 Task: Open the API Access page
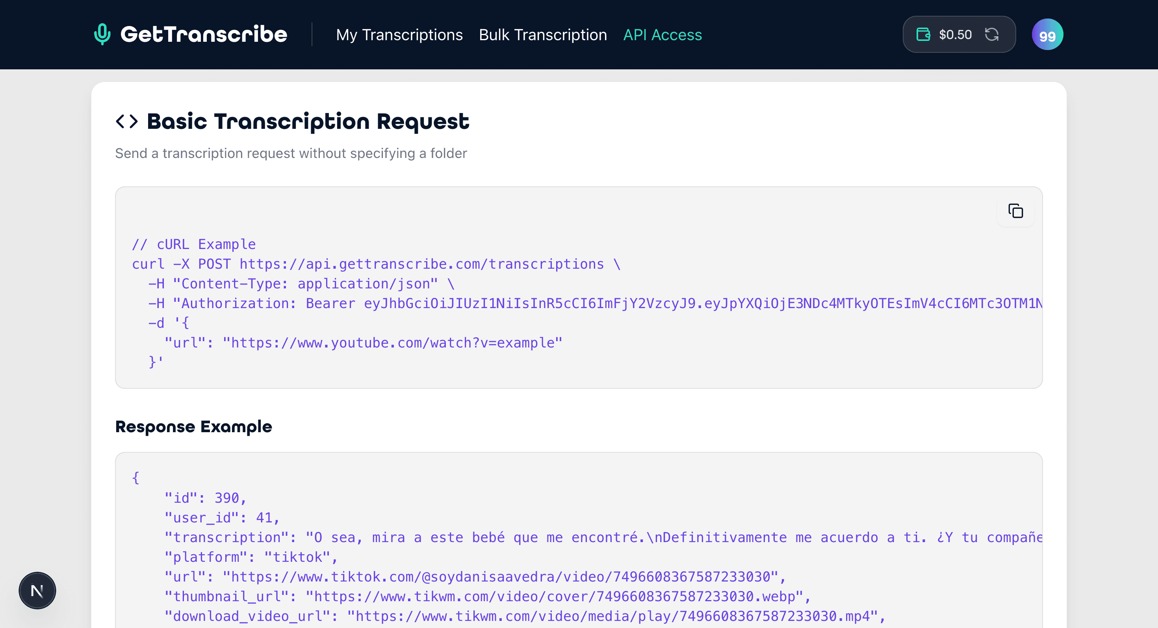pyautogui.click(x=662, y=35)
